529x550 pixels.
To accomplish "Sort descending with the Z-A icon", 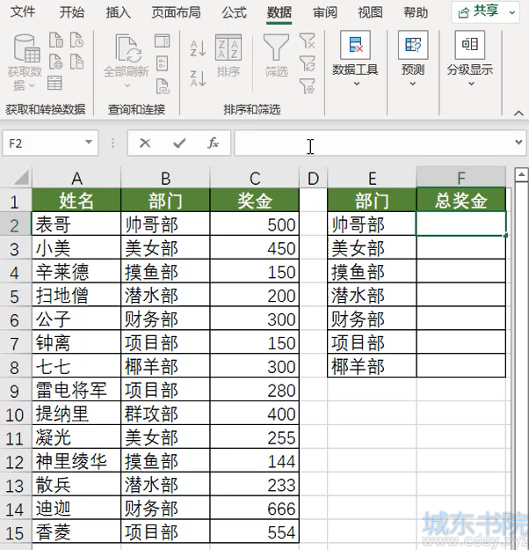I will [198, 78].
